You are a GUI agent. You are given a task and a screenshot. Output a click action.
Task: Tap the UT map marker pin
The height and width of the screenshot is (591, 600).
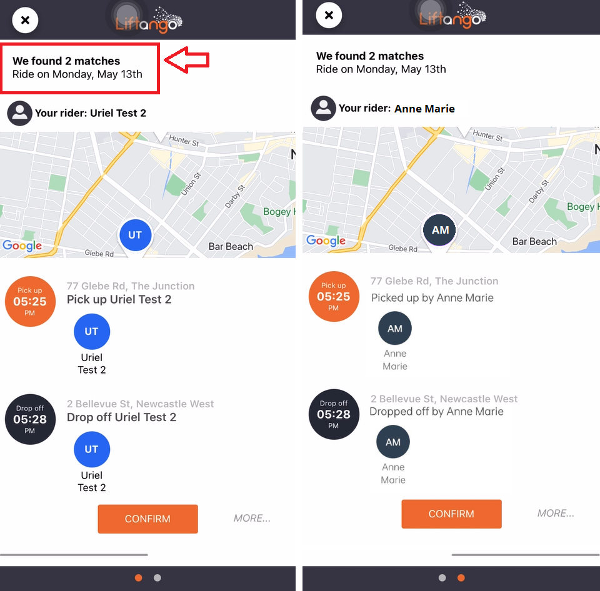135,236
